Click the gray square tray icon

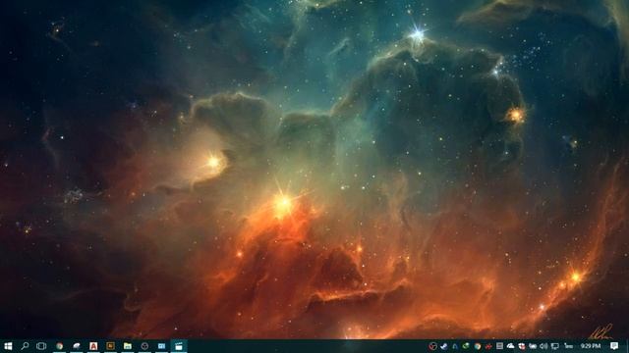[x=499, y=346]
